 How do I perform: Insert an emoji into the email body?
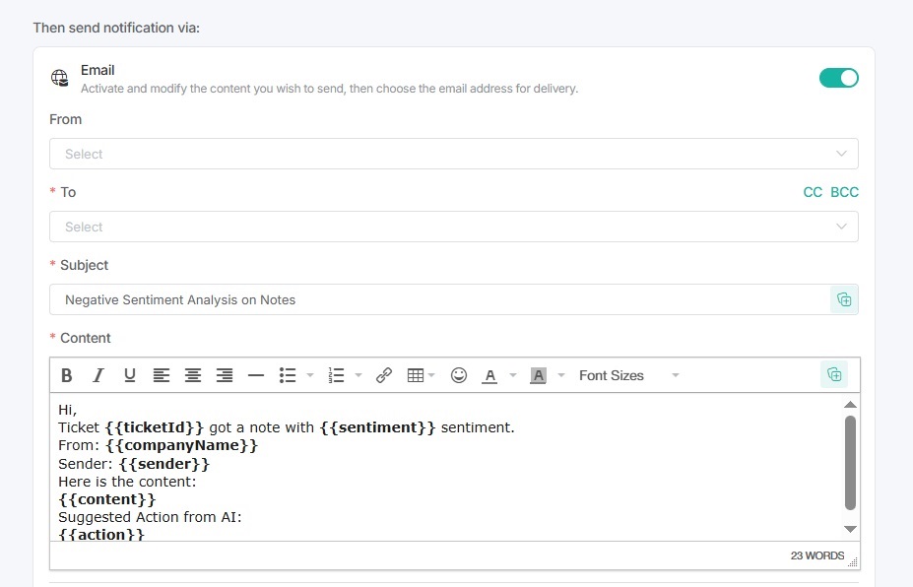(458, 375)
